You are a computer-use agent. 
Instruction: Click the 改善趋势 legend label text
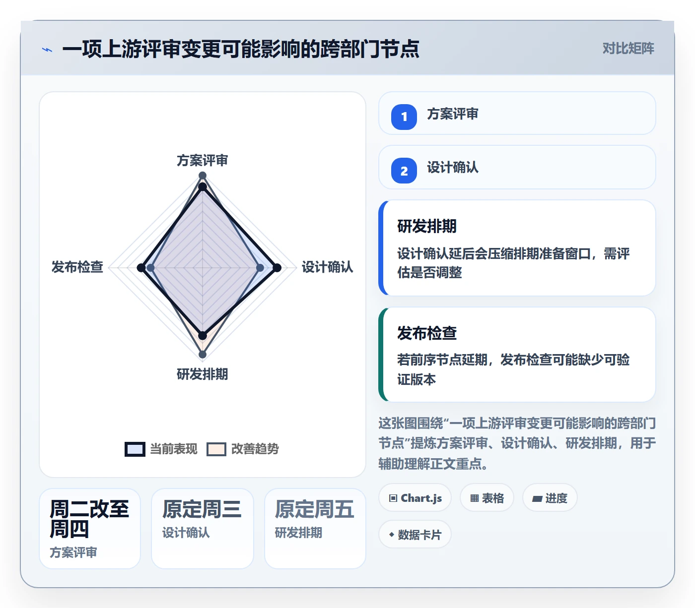pyautogui.click(x=255, y=449)
